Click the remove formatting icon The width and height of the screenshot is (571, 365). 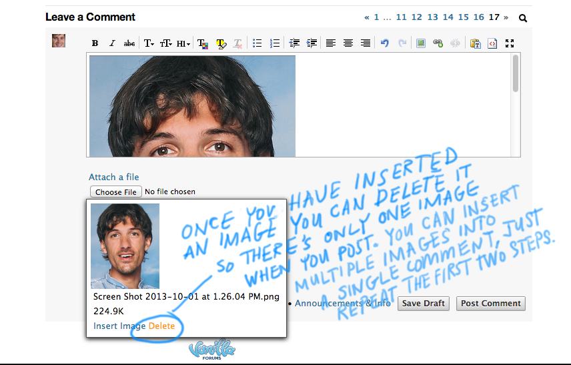237,44
